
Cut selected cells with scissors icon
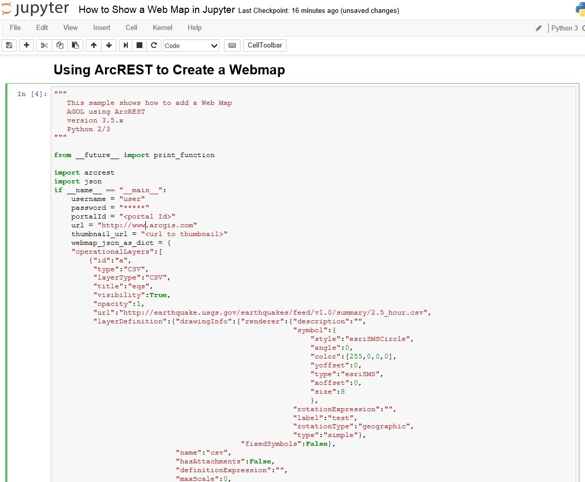[x=44, y=45]
